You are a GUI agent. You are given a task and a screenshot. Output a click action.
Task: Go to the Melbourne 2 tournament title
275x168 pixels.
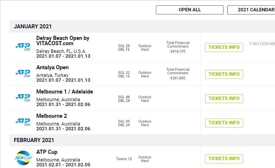tap(52, 116)
